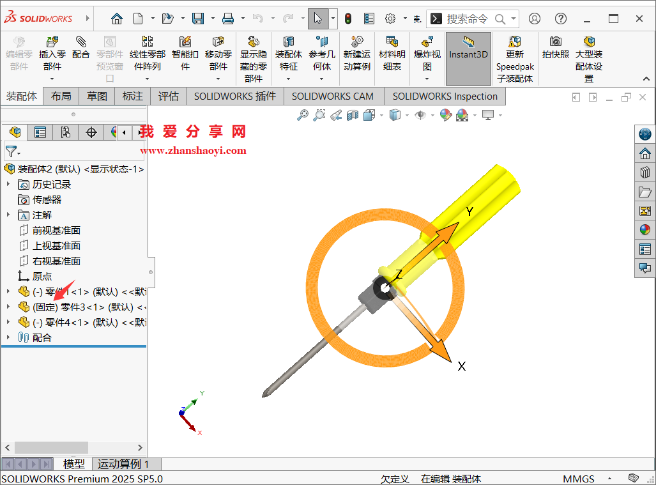Click Bill of Materials (材料明细表)
656x485 pixels.
pos(392,54)
